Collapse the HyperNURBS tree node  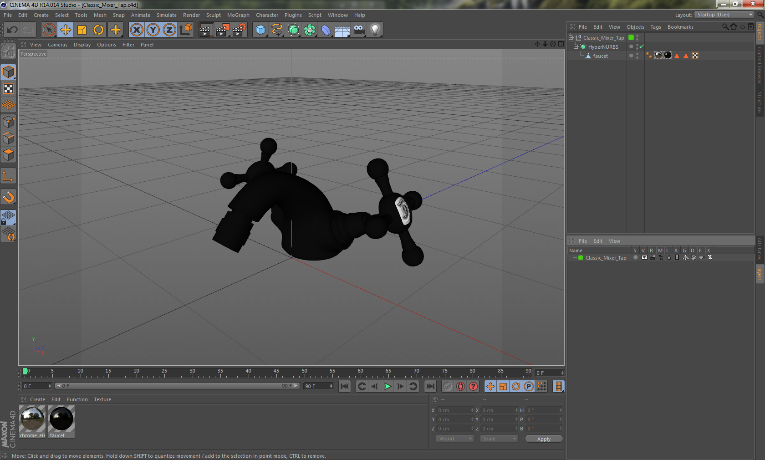click(576, 46)
